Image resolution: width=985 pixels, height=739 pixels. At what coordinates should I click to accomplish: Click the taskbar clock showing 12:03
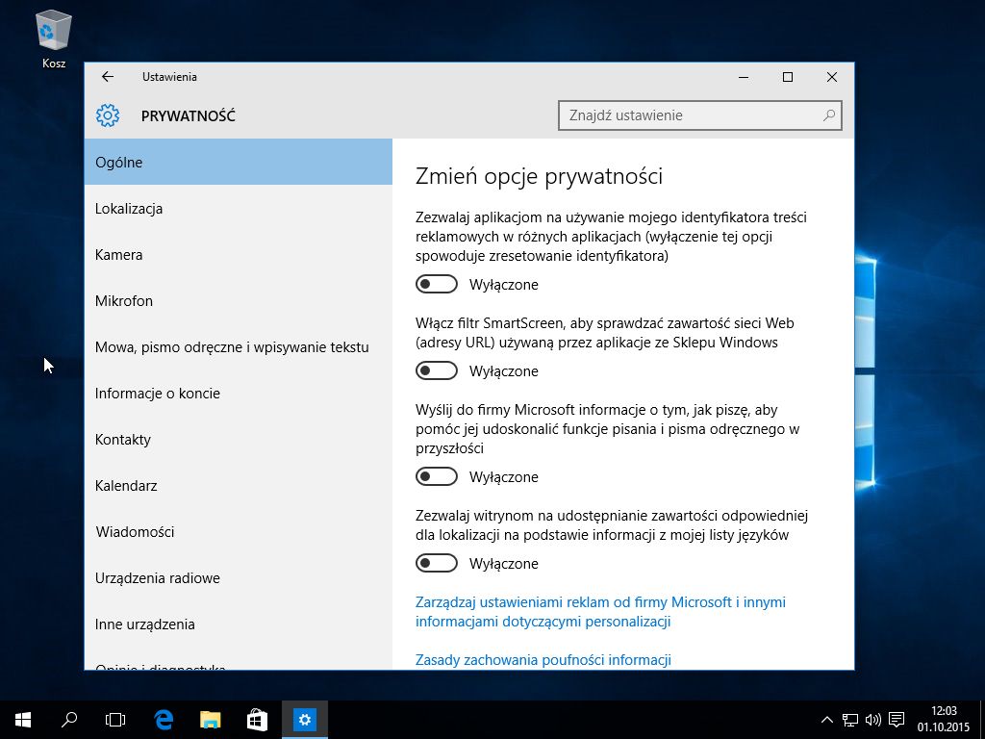pyautogui.click(x=944, y=720)
